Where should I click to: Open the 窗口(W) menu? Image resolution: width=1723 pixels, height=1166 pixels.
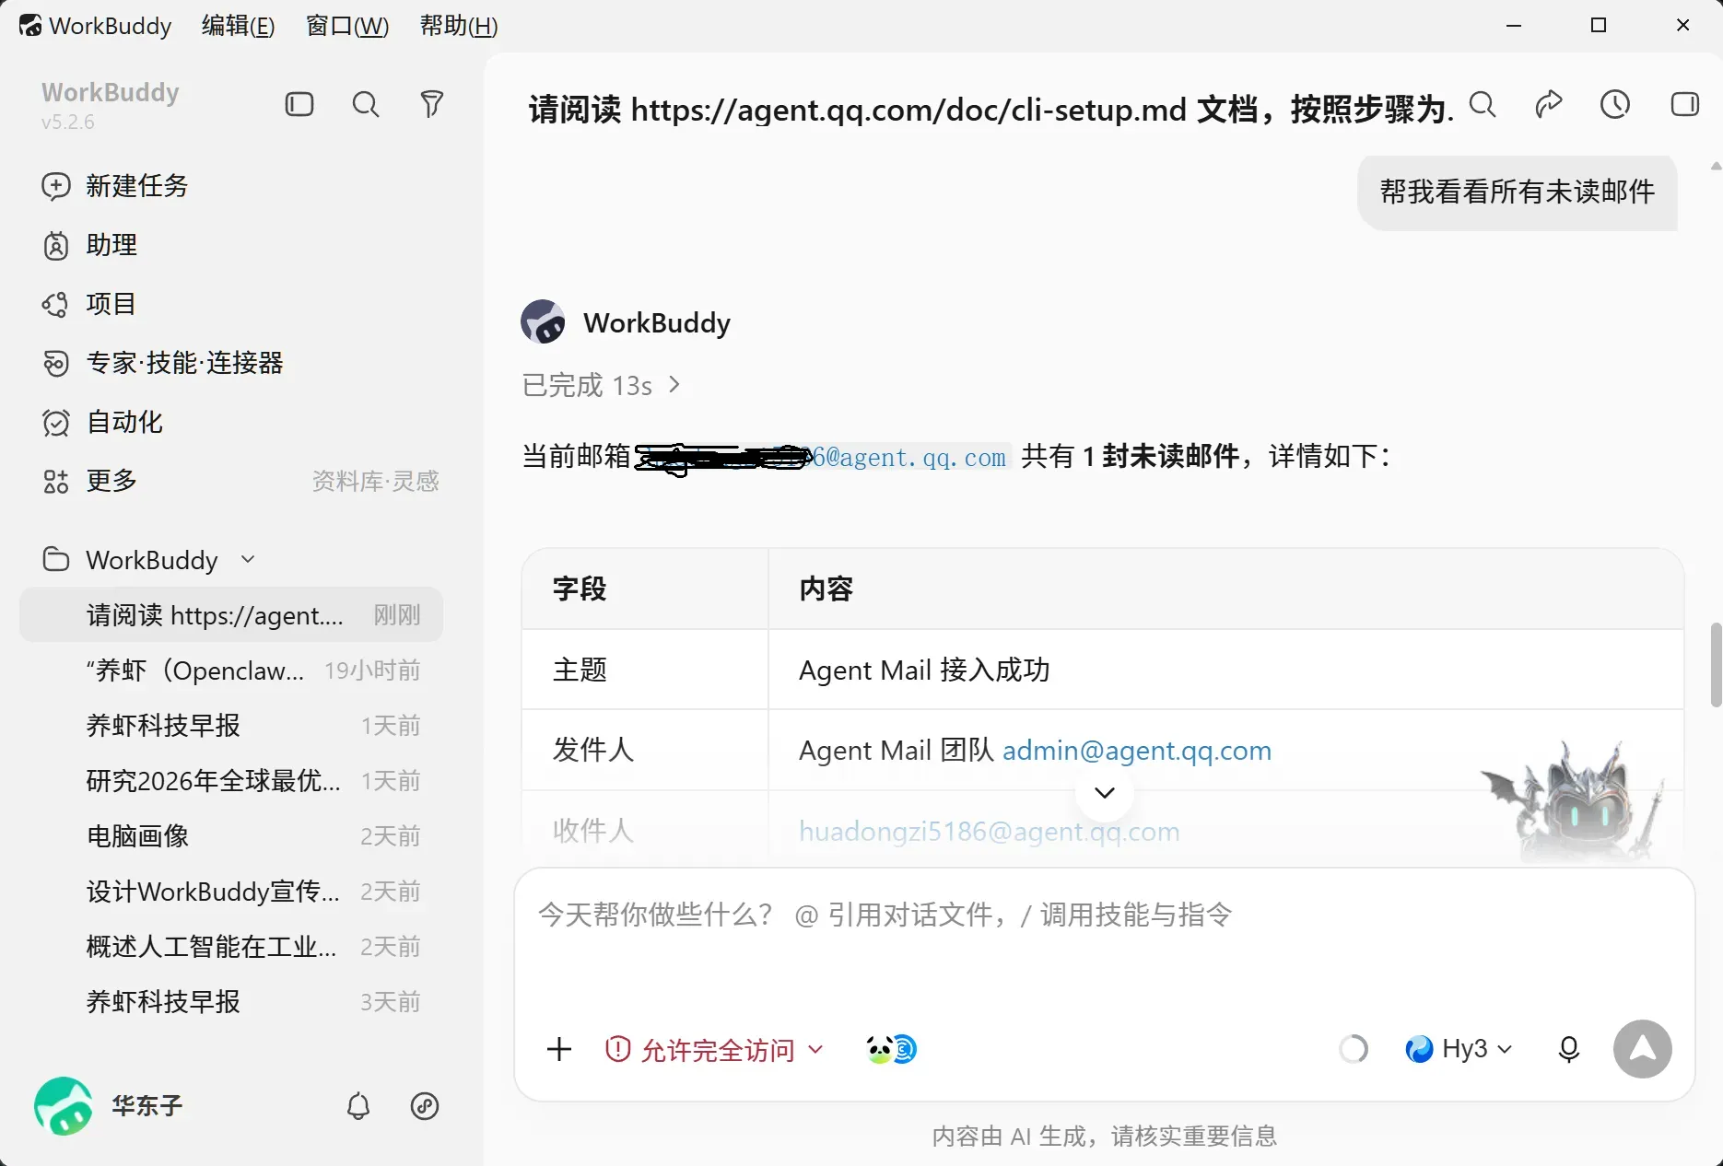click(x=347, y=26)
